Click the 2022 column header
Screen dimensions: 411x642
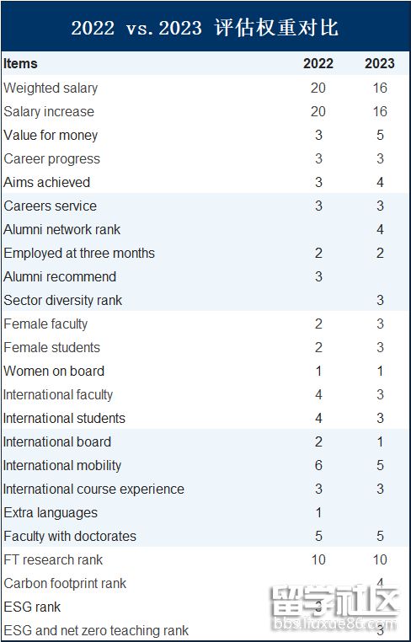318,64
